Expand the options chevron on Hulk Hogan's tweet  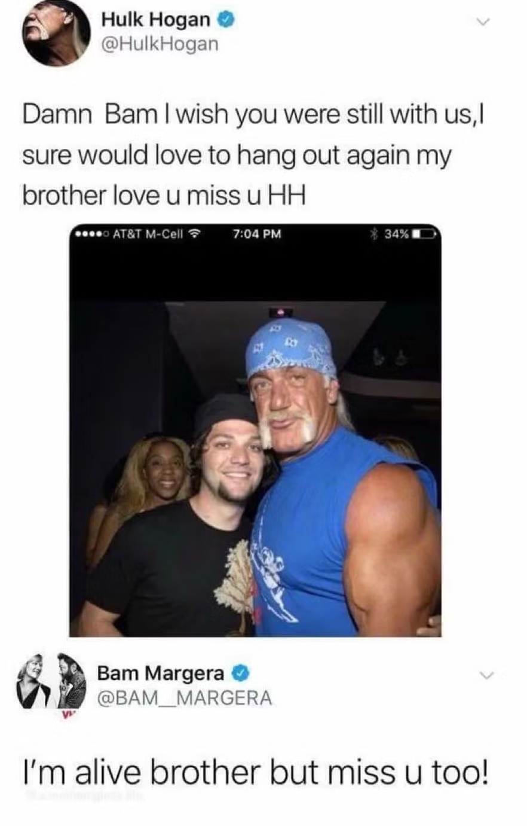[x=485, y=22]
